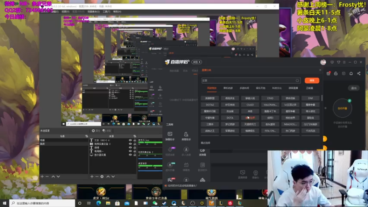Toggle lock on the third source row
The image size is (368, 207).
(135, 148)
